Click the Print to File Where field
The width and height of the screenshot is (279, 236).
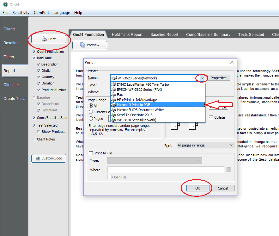[x=166, y=170]
